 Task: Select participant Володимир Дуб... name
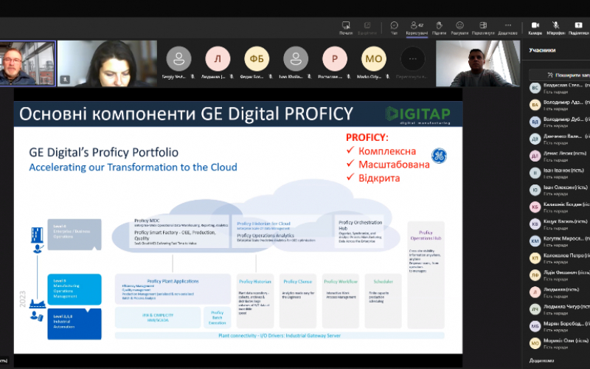click(x=563, y=119)
